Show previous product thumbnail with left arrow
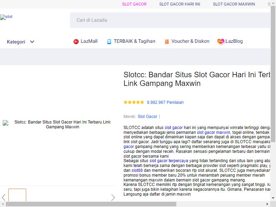The image size is (276, 207). click(3, 197)
